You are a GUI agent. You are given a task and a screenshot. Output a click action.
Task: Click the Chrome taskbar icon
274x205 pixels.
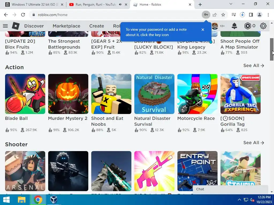point(38,200)
